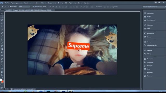Toggle the Автовыбор checkbox
This screenshot has width=166, height=93.
tap(9, 7)
